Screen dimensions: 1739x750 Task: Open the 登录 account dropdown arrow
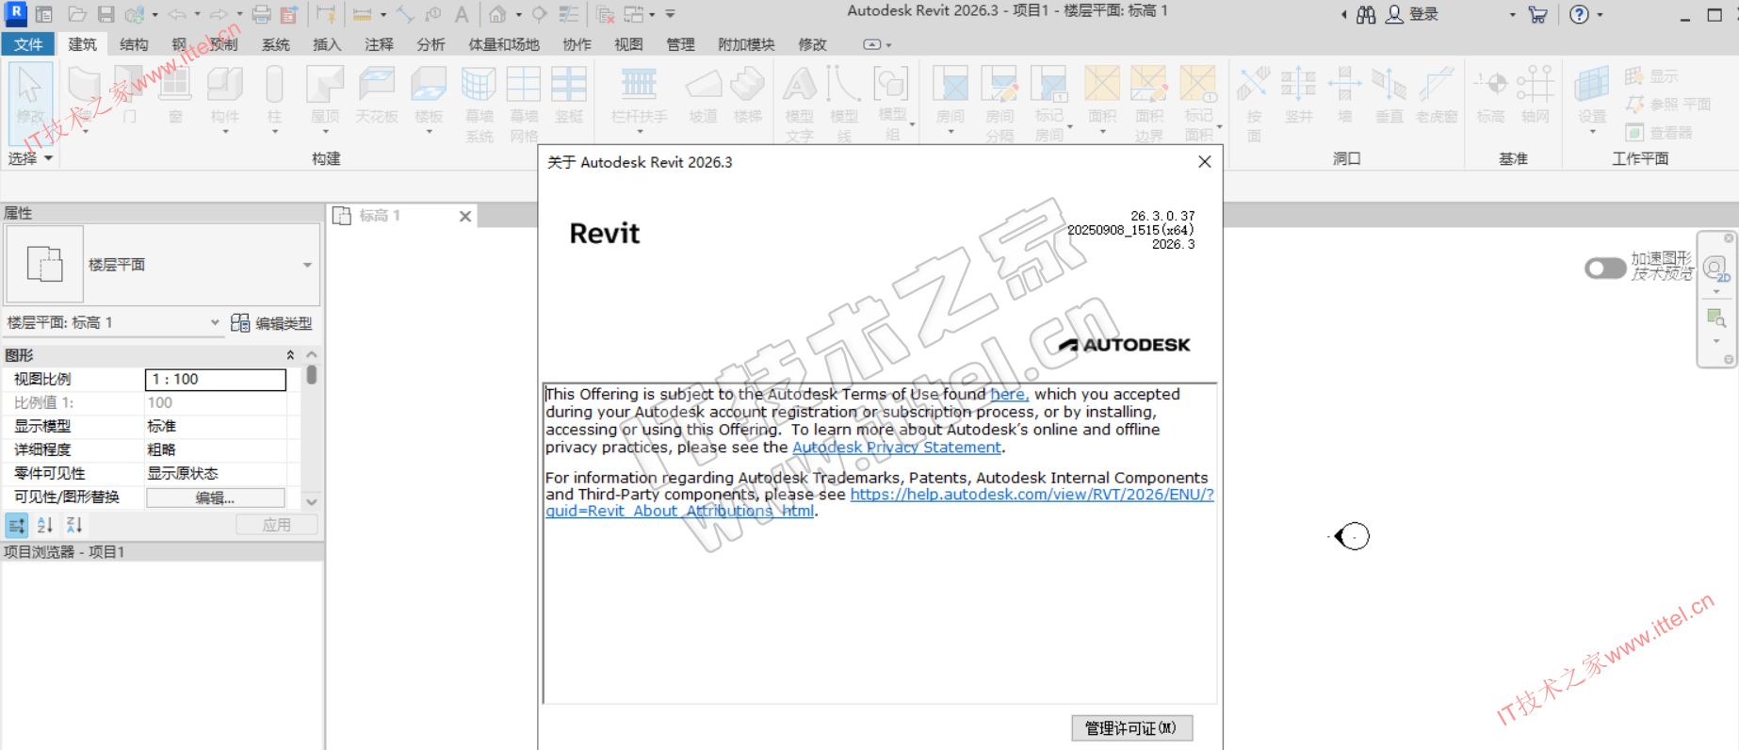pyautogui.click(x=1513, y=14)
